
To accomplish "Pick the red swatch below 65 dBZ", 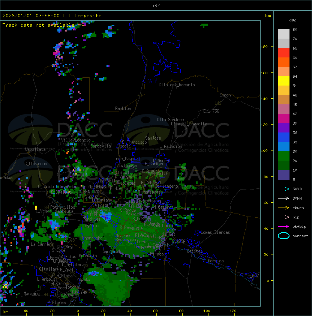I will pyautogui.click(x=283, y=53).
